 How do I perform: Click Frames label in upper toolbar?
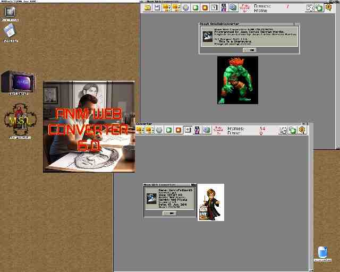262,6
